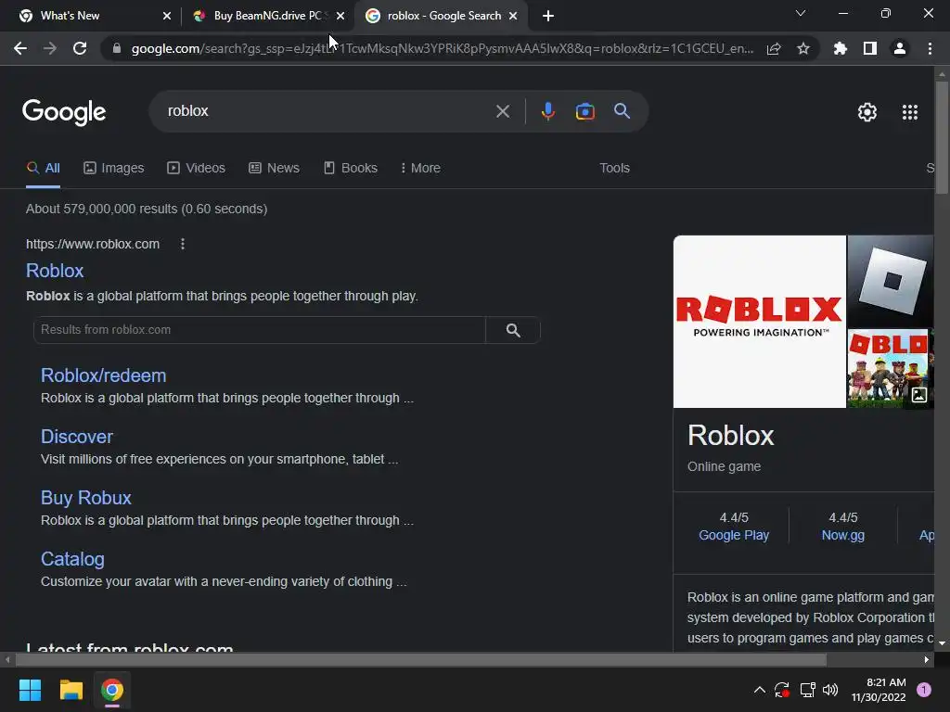950x712 pixels.
Task: Open the taskbar clock and date
Action: click(x=879, y=690)
